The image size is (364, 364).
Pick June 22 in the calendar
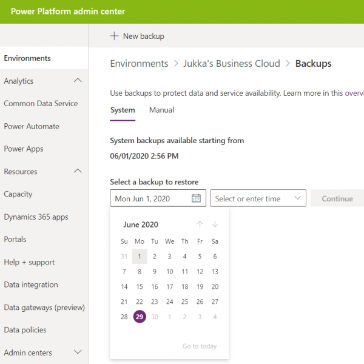coord(140,302)
